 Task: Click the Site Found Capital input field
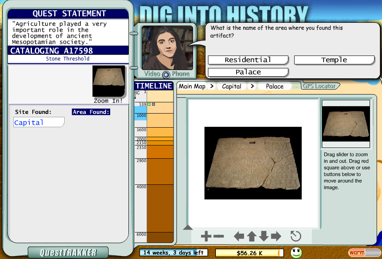39,122
